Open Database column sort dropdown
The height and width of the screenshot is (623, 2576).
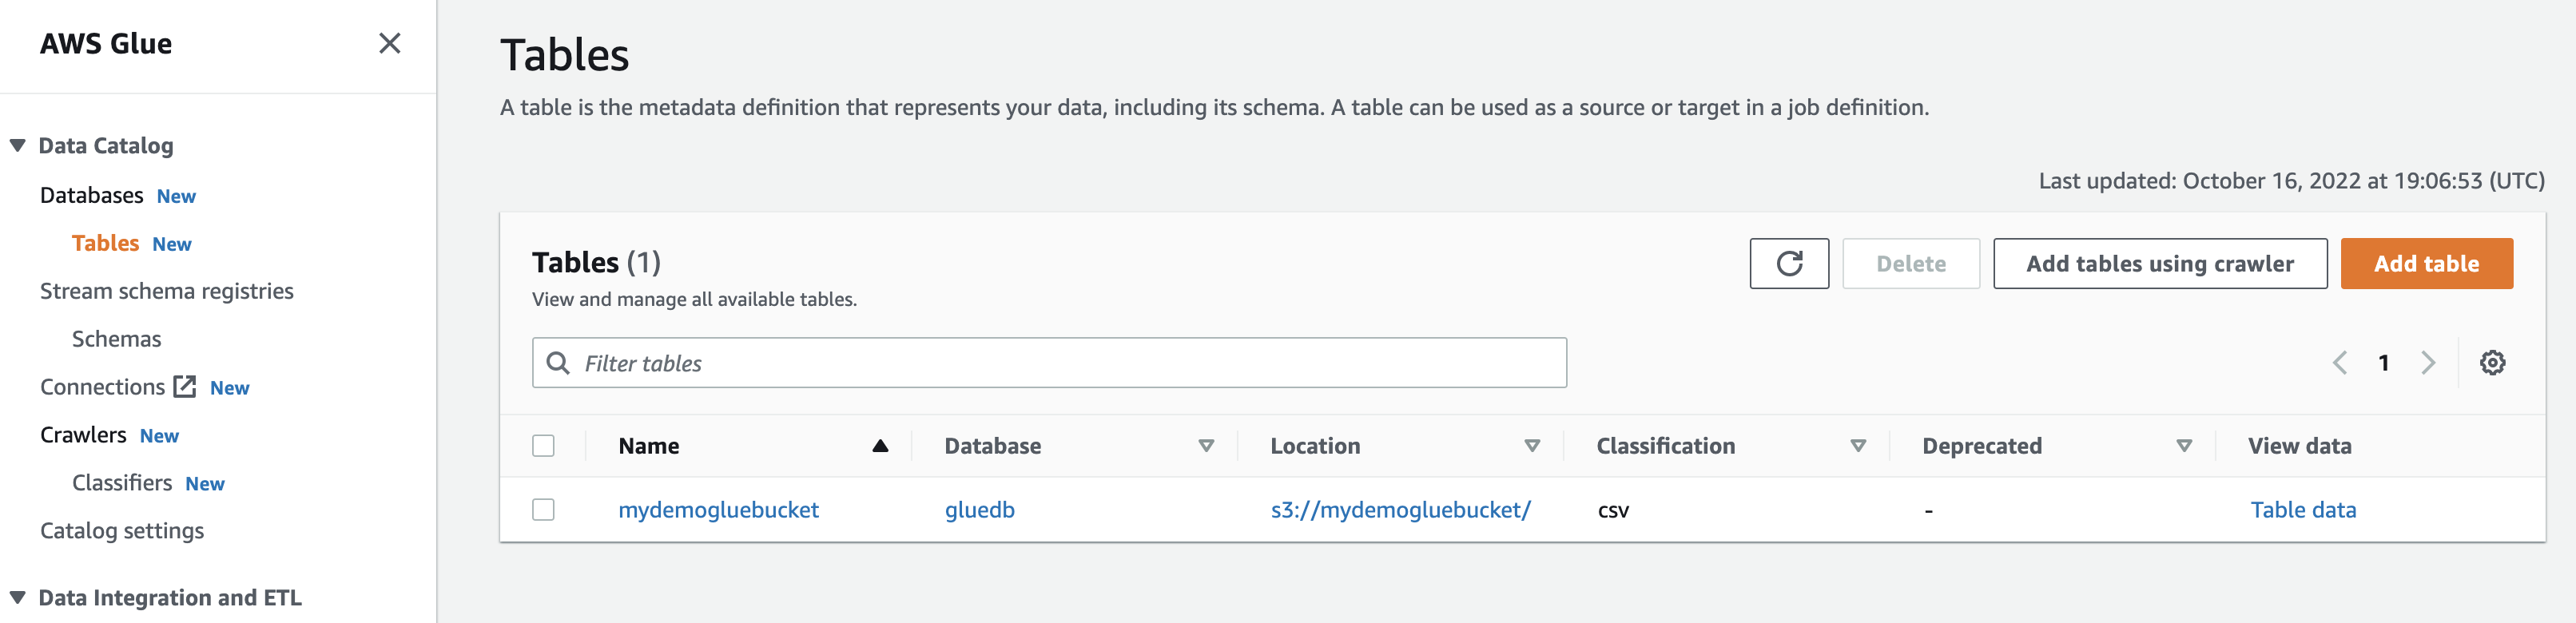1206,446
